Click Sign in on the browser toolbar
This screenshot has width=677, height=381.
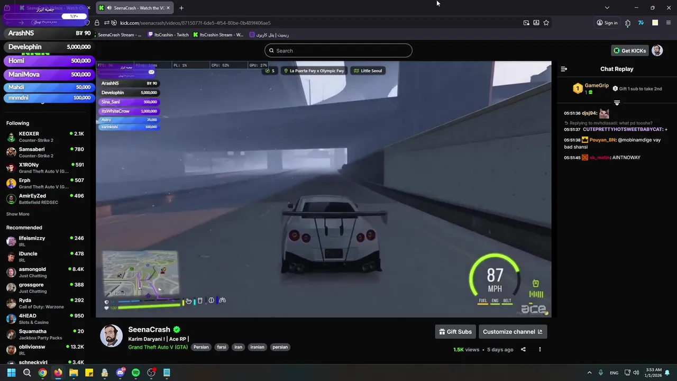(607, 23)
